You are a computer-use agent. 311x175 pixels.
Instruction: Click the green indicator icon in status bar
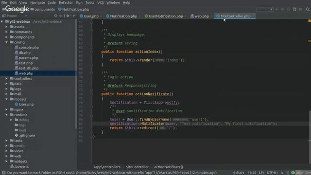293,173
